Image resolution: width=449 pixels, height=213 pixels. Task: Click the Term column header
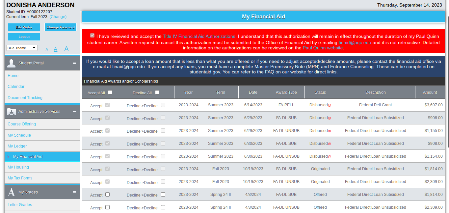coord(221,93)
